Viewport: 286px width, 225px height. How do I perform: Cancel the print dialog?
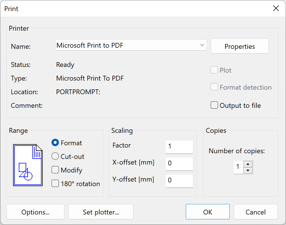(x=256, y=212)
